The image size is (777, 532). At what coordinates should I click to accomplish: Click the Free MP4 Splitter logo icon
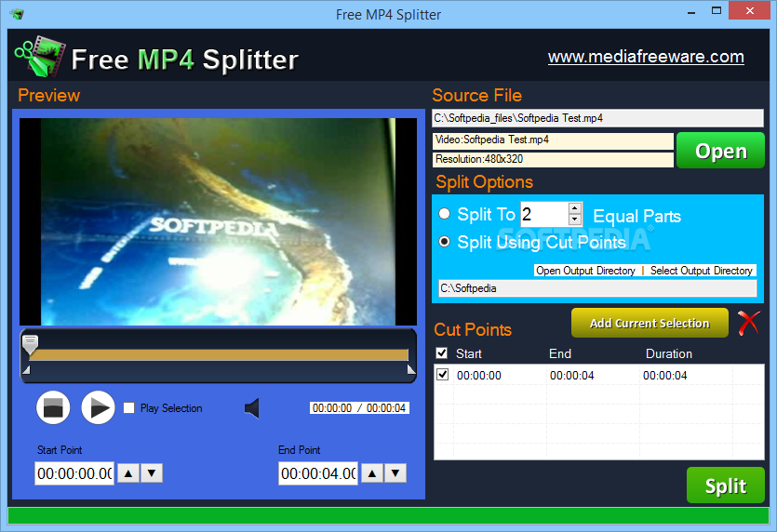[40, 57]
